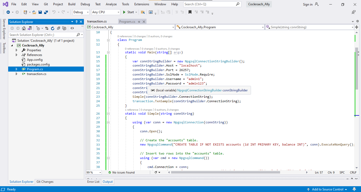Open the Debug configuration dropdown
Screen dimensions: 361x192
click(81, 12)
